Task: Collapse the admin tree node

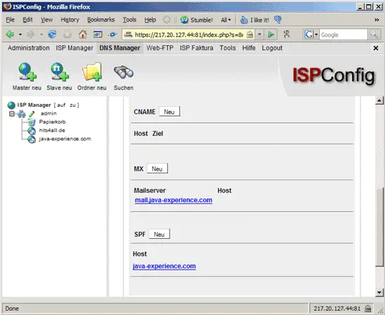Action: pos(11,114)
